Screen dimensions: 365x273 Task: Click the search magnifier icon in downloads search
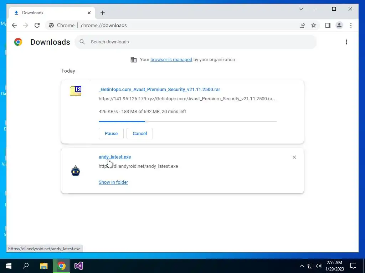(x=82, y=42)
